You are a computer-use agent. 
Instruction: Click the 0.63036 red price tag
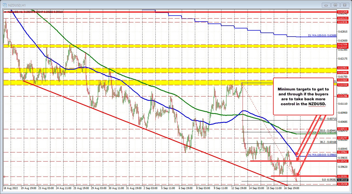coord(343,22)
